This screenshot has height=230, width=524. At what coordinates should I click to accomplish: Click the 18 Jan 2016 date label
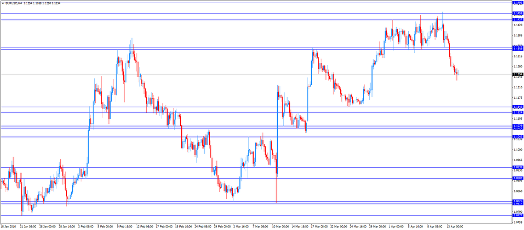click(8, 227)
